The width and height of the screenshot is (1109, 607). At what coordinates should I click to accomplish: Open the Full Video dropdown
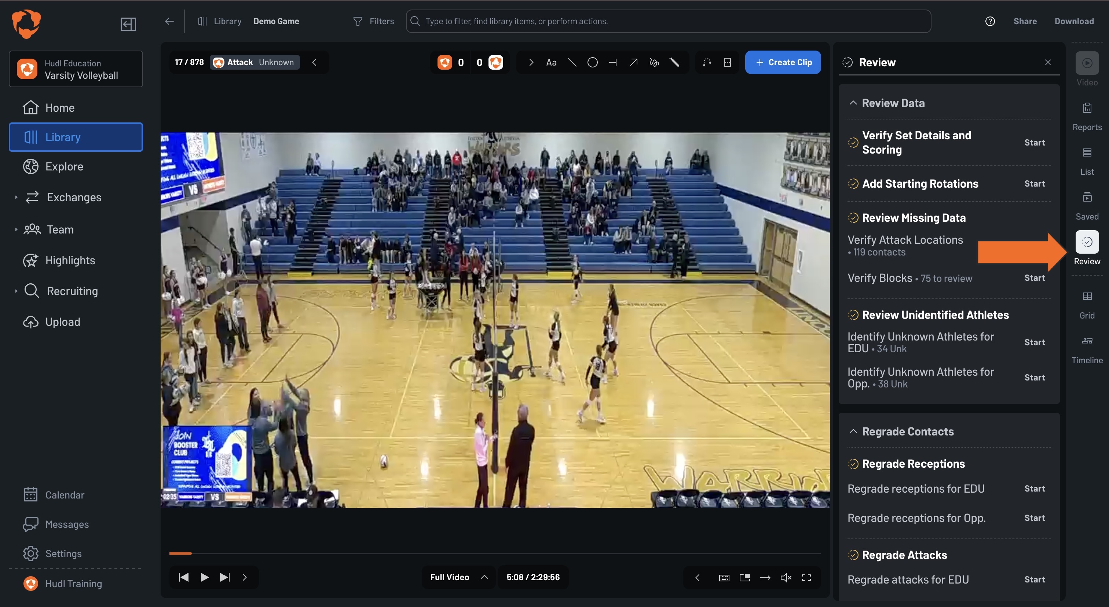click(458, 577)
